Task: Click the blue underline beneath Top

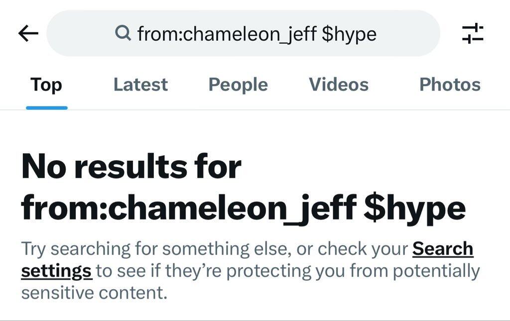Action: (x=46, y=107)
